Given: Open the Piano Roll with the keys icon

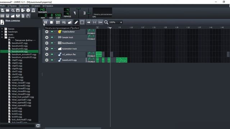Looking at the screenshot, I should click(8, 16).
